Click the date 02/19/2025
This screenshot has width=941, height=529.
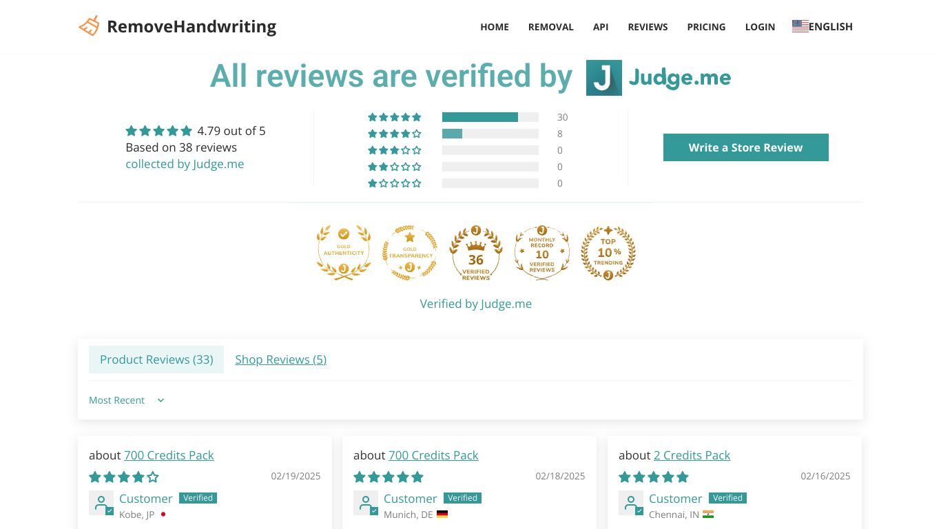pyautogui.click(x=296, y=476)
